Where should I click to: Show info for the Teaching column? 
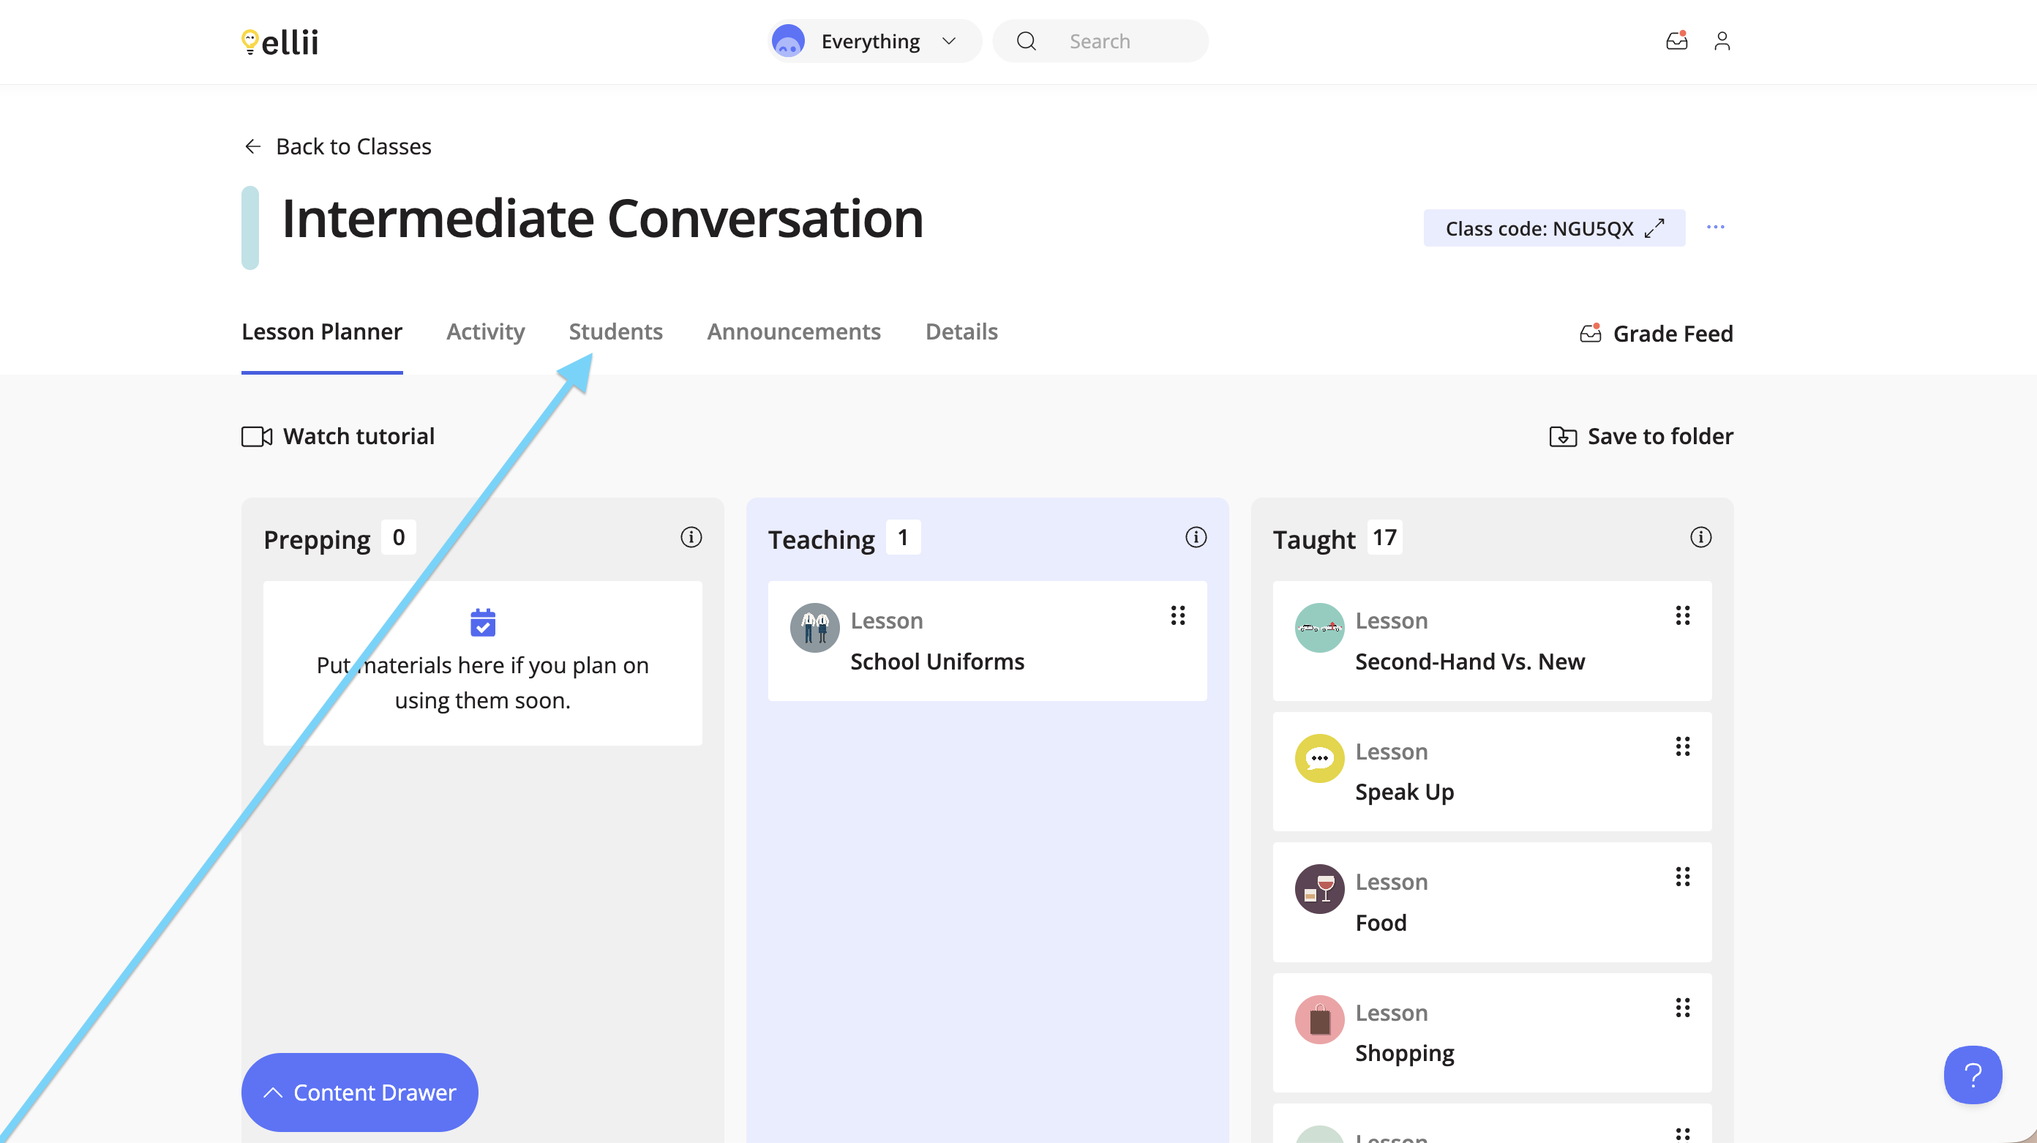(x=1196, y=537)
